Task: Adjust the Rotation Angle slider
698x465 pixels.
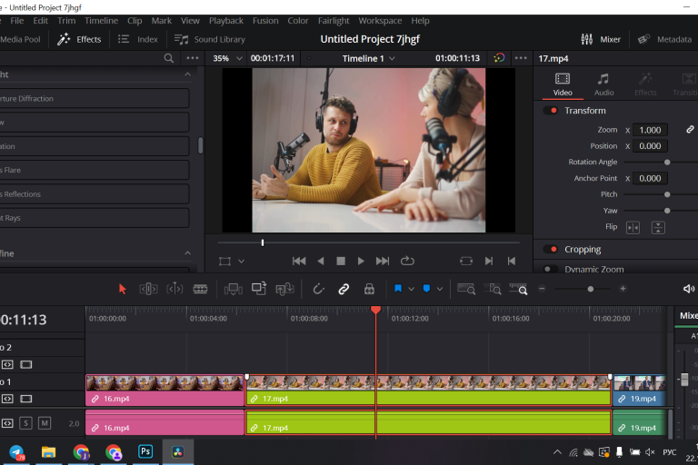Action: (x=667, y=162)
